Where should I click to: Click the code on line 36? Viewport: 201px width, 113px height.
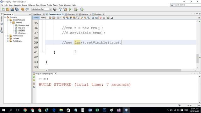pos(82,28)
